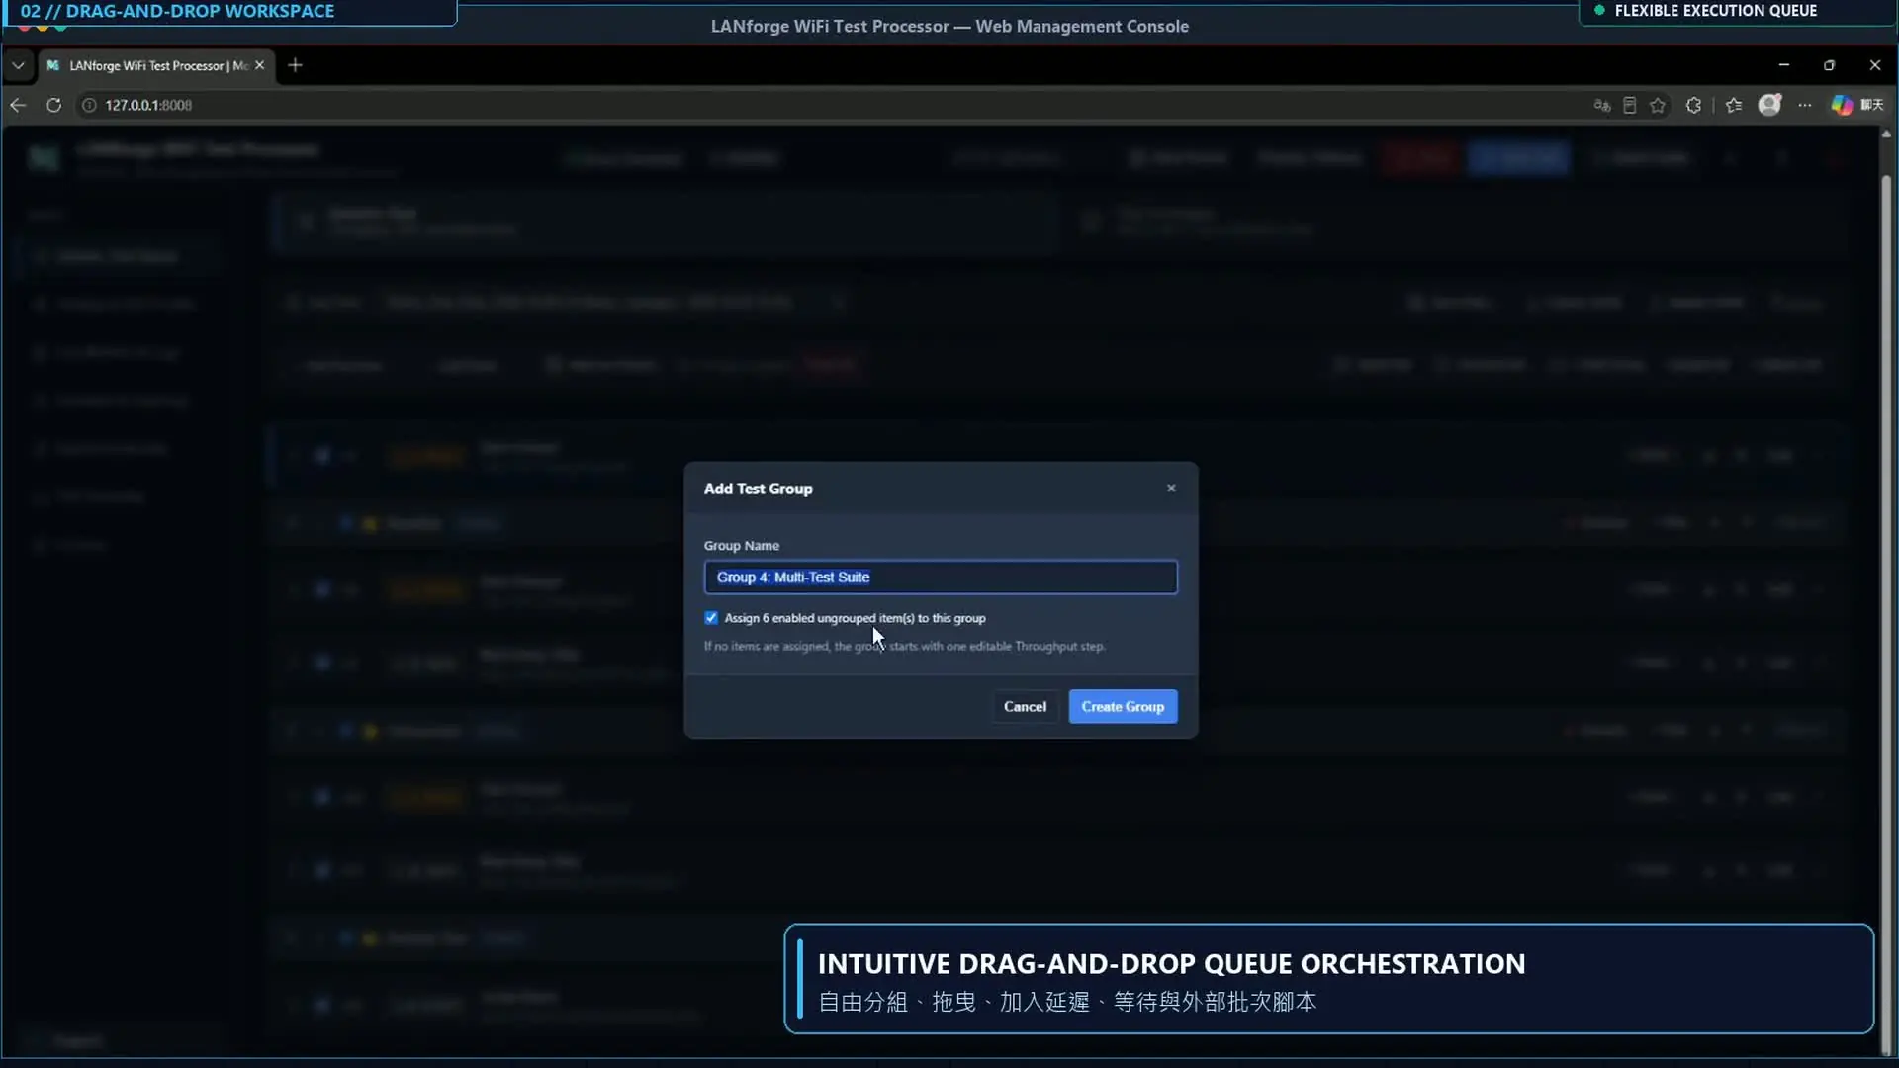Uncheck Assign 6 enabled ungrouped items checkbox
Screen dimensions: 1899x1068
[711, 618]
